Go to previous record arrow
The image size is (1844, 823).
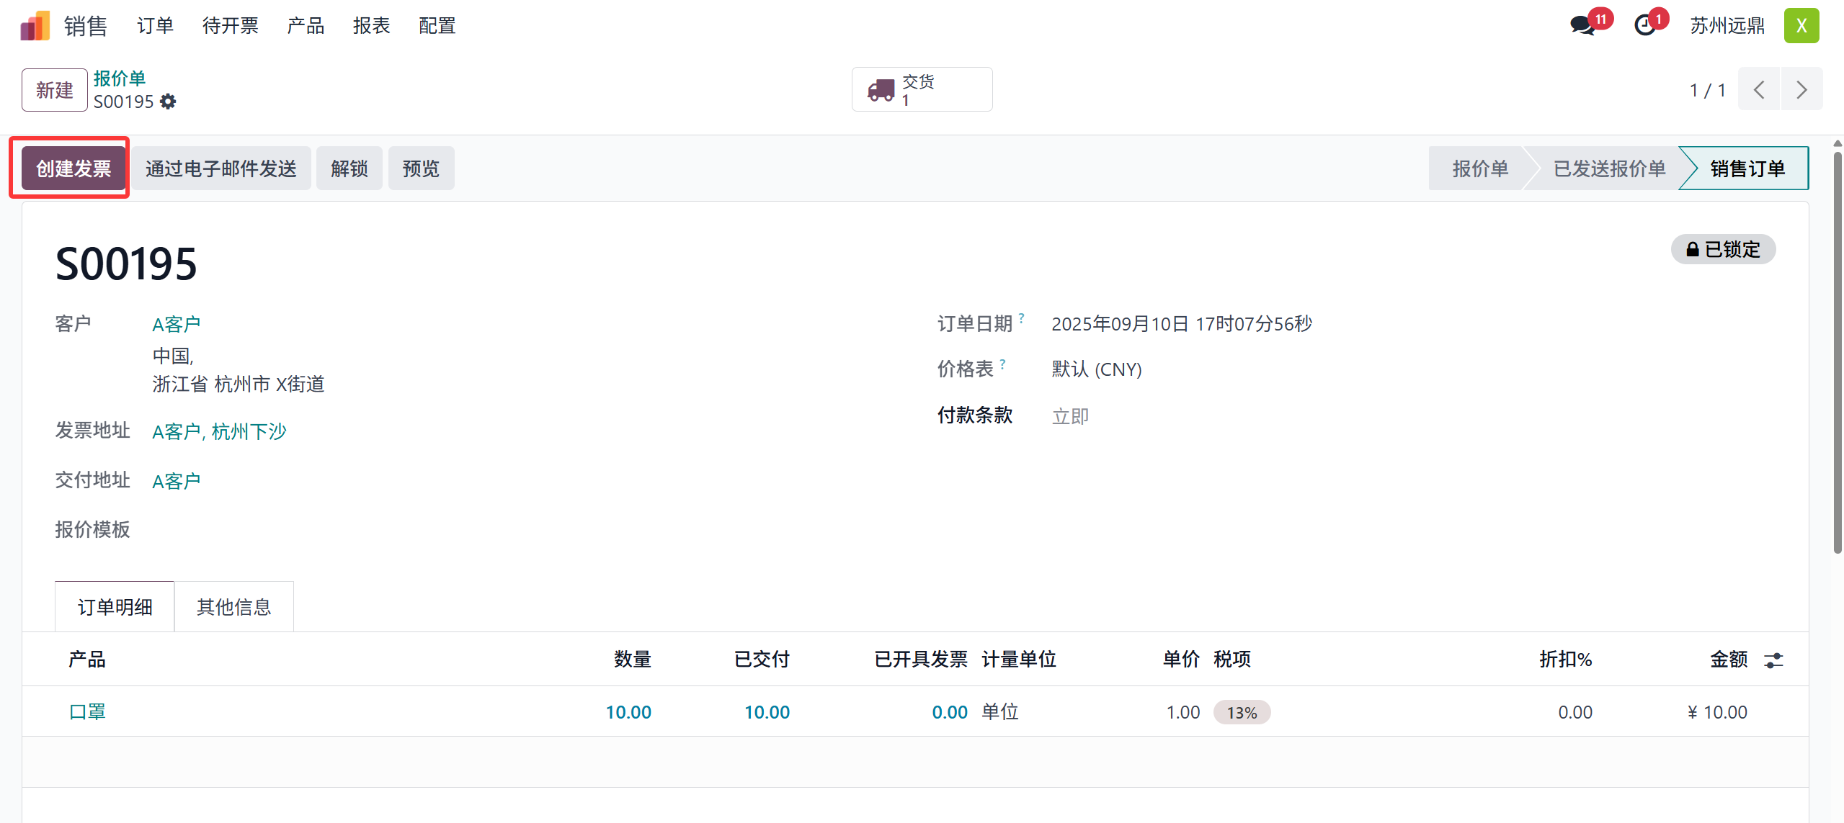point(1759,89)
